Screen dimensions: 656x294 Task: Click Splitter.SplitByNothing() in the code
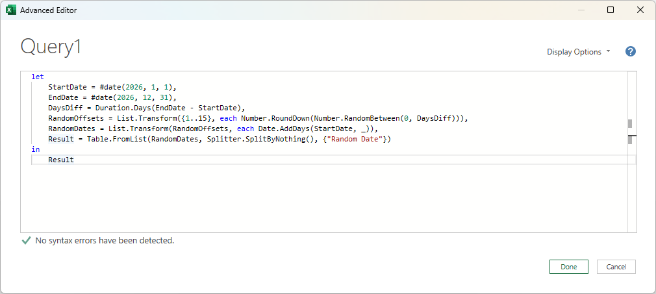tap(260, 139)
